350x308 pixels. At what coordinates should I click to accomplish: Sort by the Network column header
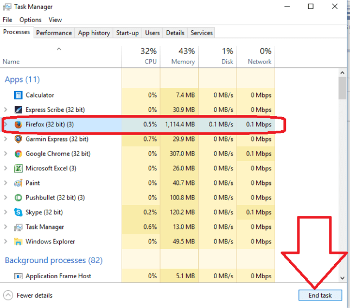(256, 56)
